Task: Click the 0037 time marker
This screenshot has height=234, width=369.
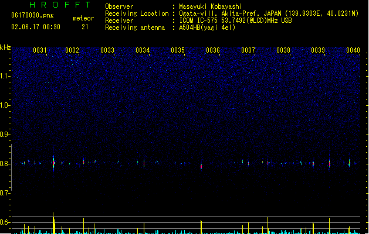Action: tap(248, 50)
